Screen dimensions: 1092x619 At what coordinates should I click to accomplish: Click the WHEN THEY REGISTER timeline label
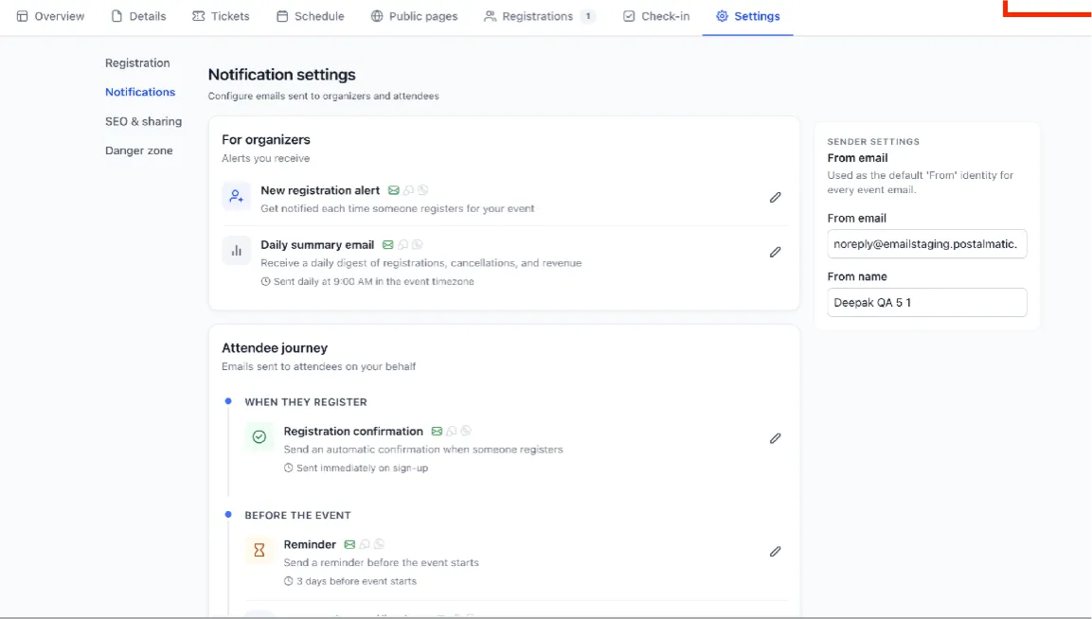pyautogui.click(x=306, y=401)
